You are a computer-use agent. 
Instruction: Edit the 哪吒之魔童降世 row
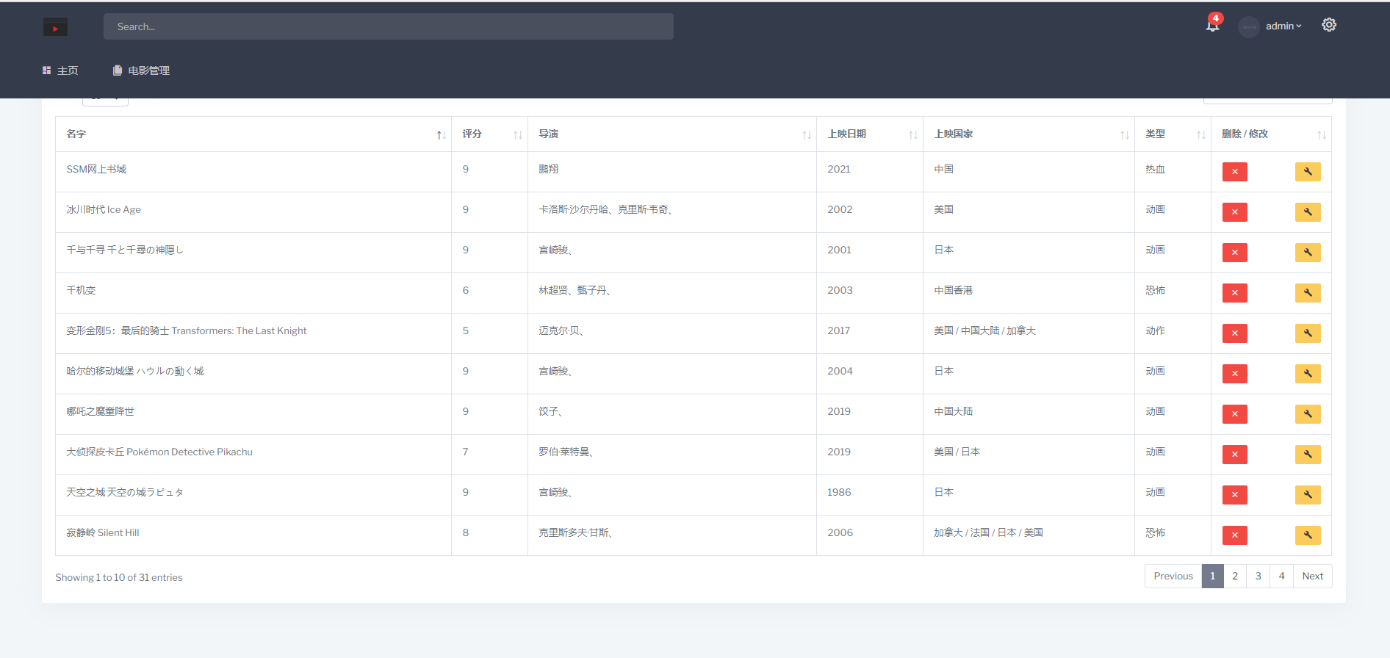click(x=1308, y=414)
